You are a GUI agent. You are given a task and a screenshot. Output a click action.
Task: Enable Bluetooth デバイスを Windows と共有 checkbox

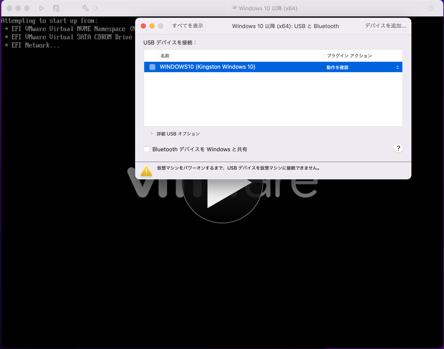click(147, 149)
